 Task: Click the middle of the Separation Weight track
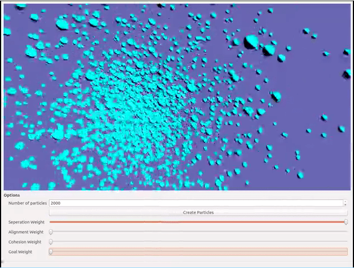click(x=198, y=222)
